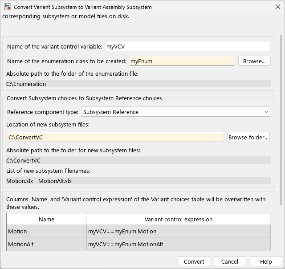Select the myVCV==myEnum.MotionAlt expression cell
This screenshot has height=269, width=285.
pos(179,244)
